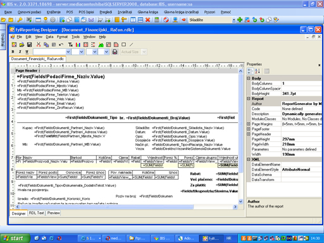The width and height of the screenshot is (324, 243).
Task: Open the Data menu in designer
Action: [x=49, y=37]
